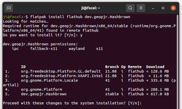This screenshot has width=182, height=109.
Task: Click org.freedesktop.Platform.VAAPI.Intel row ID
Action: (62, 76)
